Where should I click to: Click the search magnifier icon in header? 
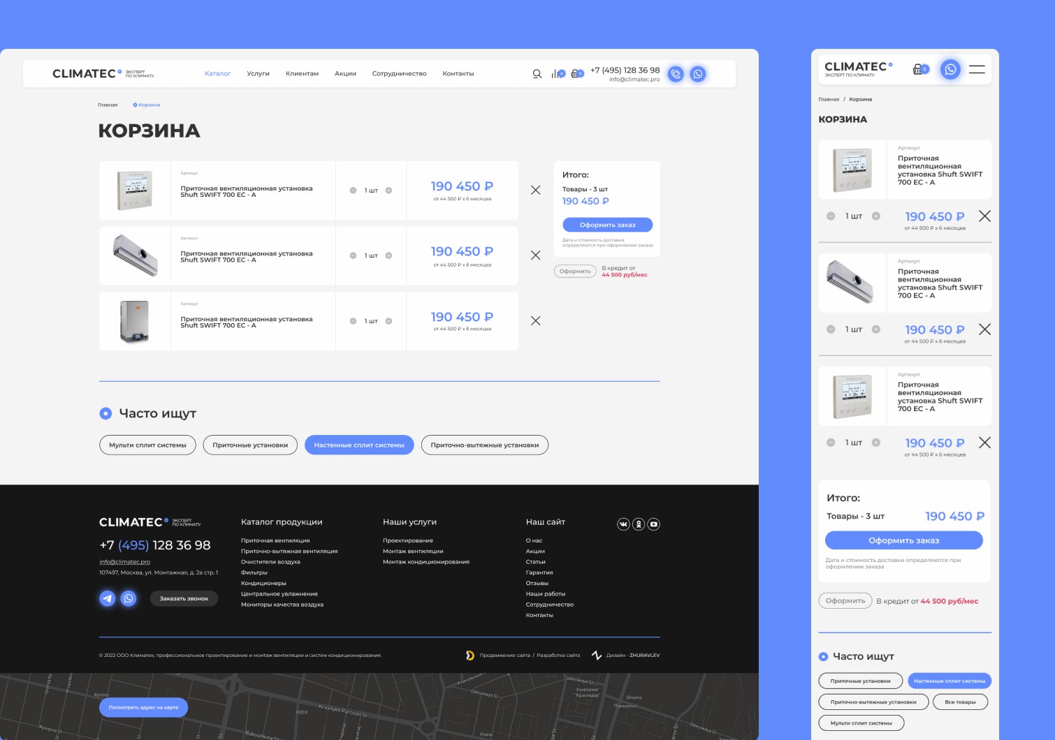[x=537, y=74]
